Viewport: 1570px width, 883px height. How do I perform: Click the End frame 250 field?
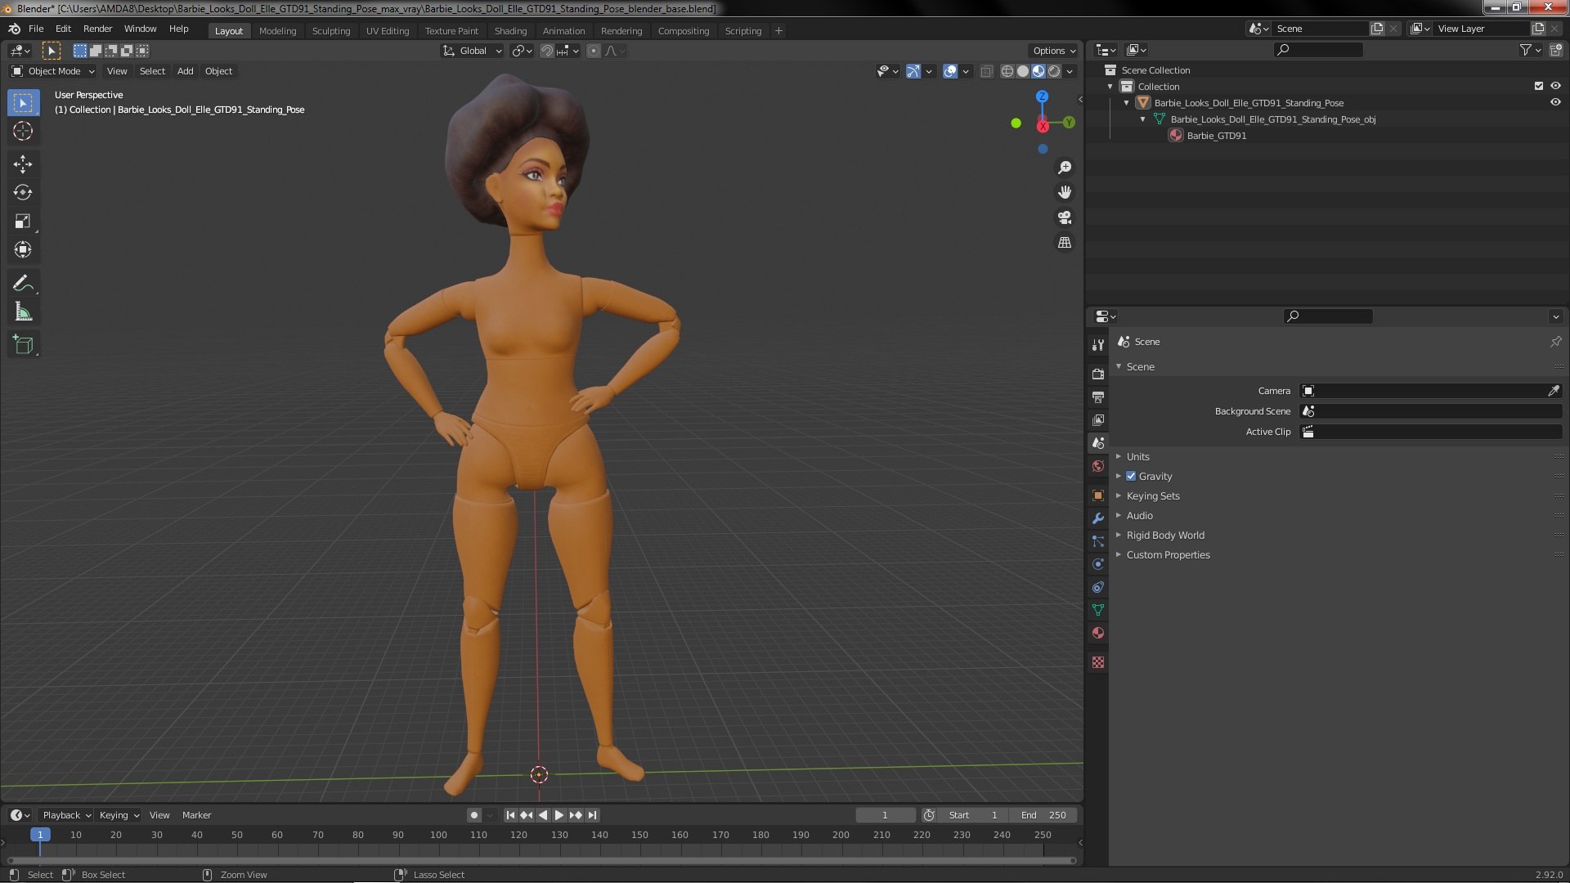click(x=1043, y=815)
